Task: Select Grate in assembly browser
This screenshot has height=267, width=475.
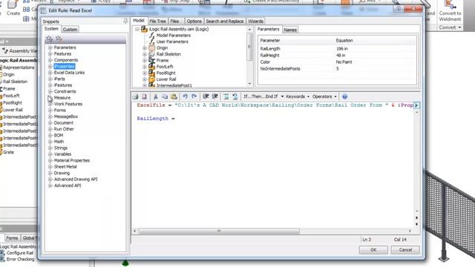Action: [x=8, y=152]
